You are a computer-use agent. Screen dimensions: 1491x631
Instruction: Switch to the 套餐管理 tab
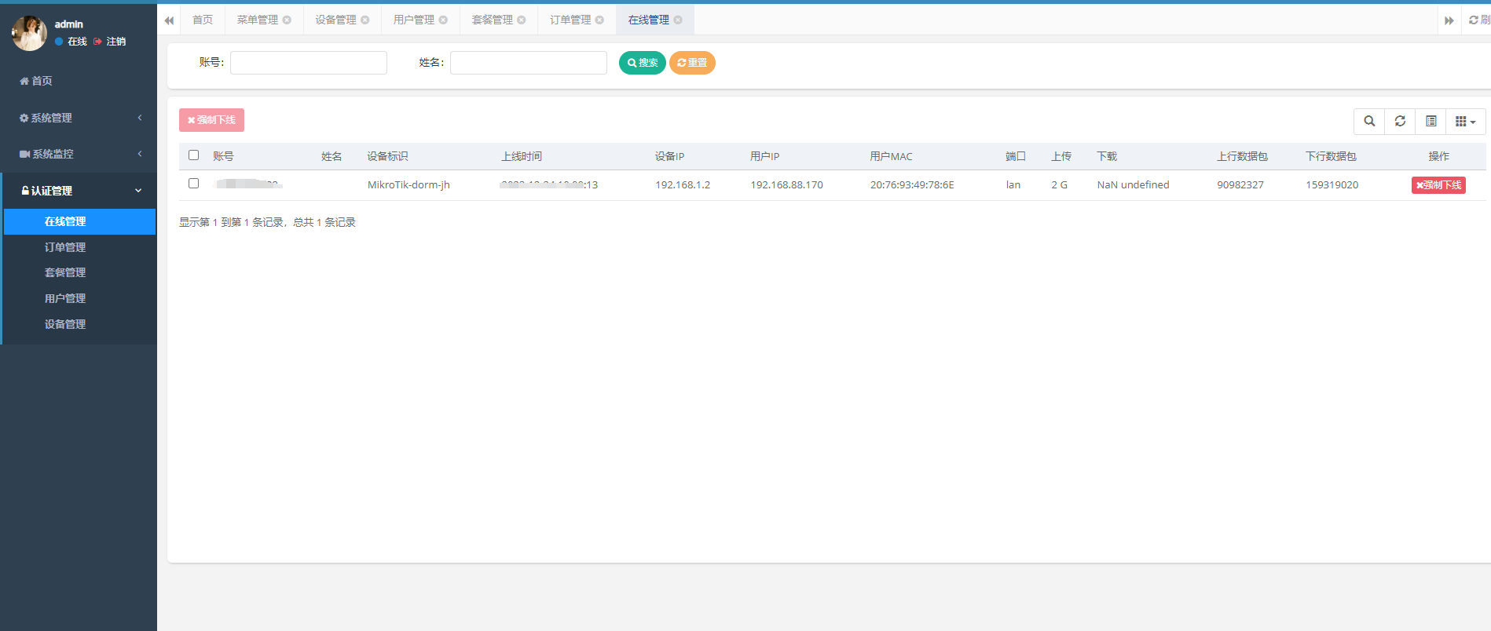[492, 20]
